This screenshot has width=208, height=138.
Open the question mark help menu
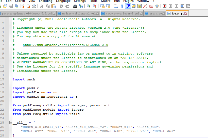pos(153,1)
